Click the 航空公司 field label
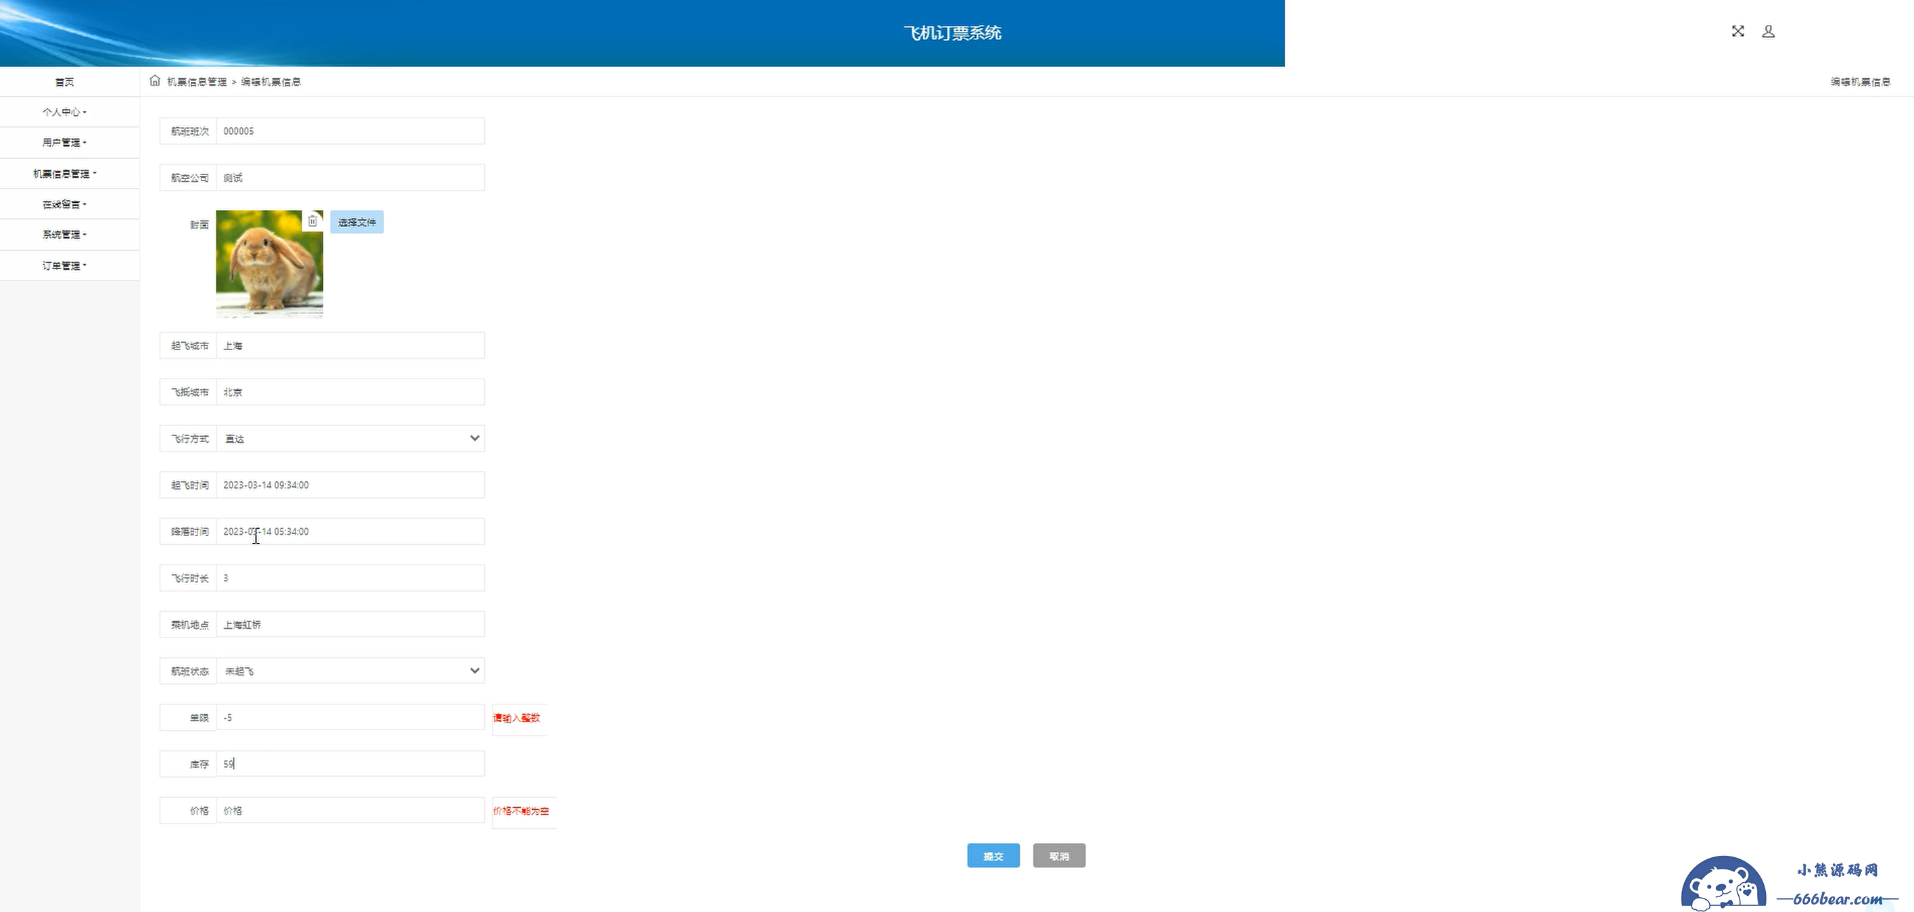The image size is (1914, 912). 189,178
